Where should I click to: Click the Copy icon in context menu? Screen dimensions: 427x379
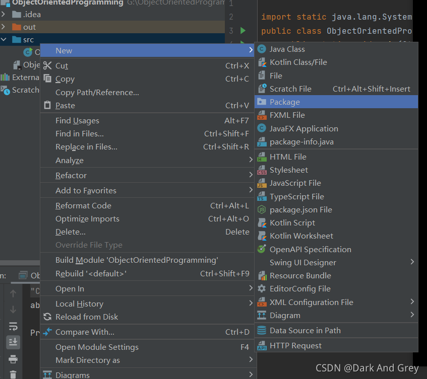(x=47, y=79)
